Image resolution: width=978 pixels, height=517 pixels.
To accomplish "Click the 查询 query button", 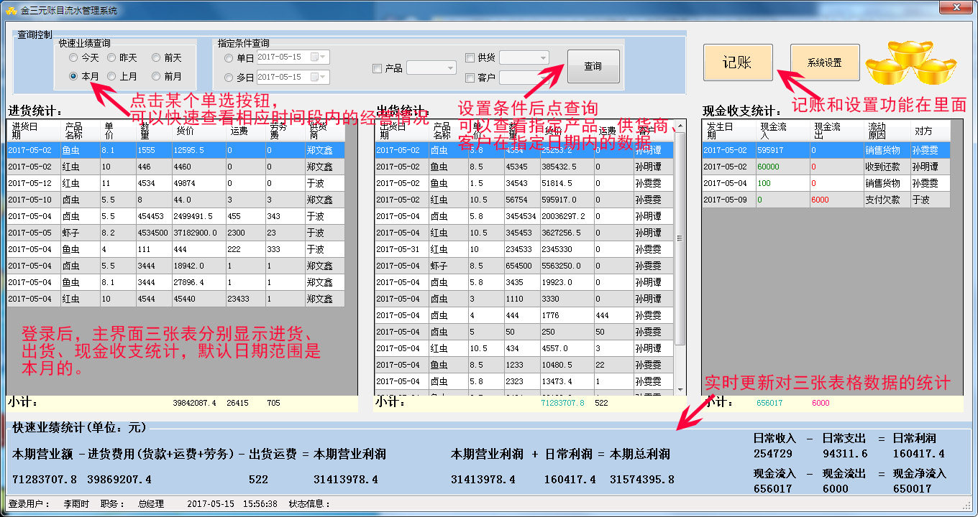I will point(593,66).
